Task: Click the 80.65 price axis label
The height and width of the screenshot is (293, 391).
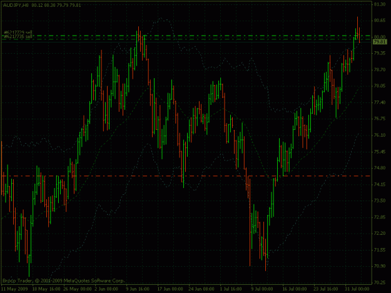Action: tap(380, 21)
